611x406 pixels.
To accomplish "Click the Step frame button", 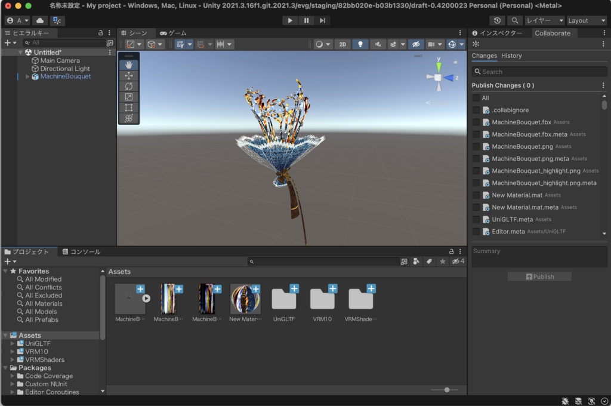I will pyautogui.click(x=322, y=20).
